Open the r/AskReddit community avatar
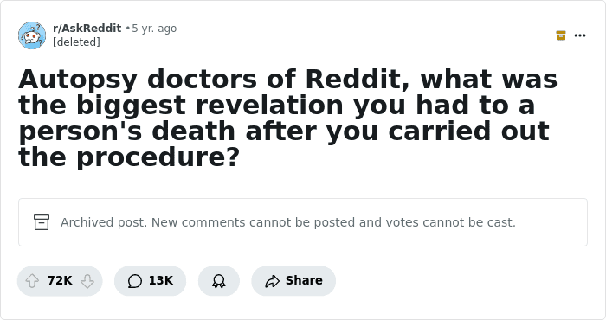606x320 pixels. [x=32, y=35]
